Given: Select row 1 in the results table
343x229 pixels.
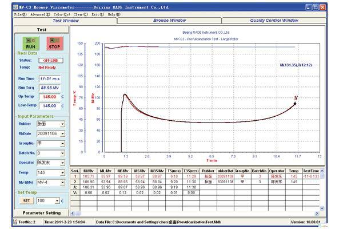Looking at the screenshot, I should [74, 177].
